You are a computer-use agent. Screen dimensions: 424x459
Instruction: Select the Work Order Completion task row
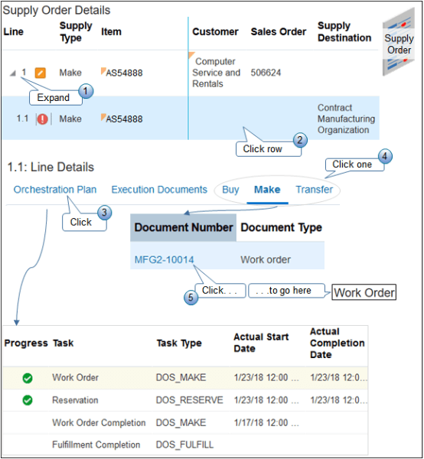[x=185, y=423]
